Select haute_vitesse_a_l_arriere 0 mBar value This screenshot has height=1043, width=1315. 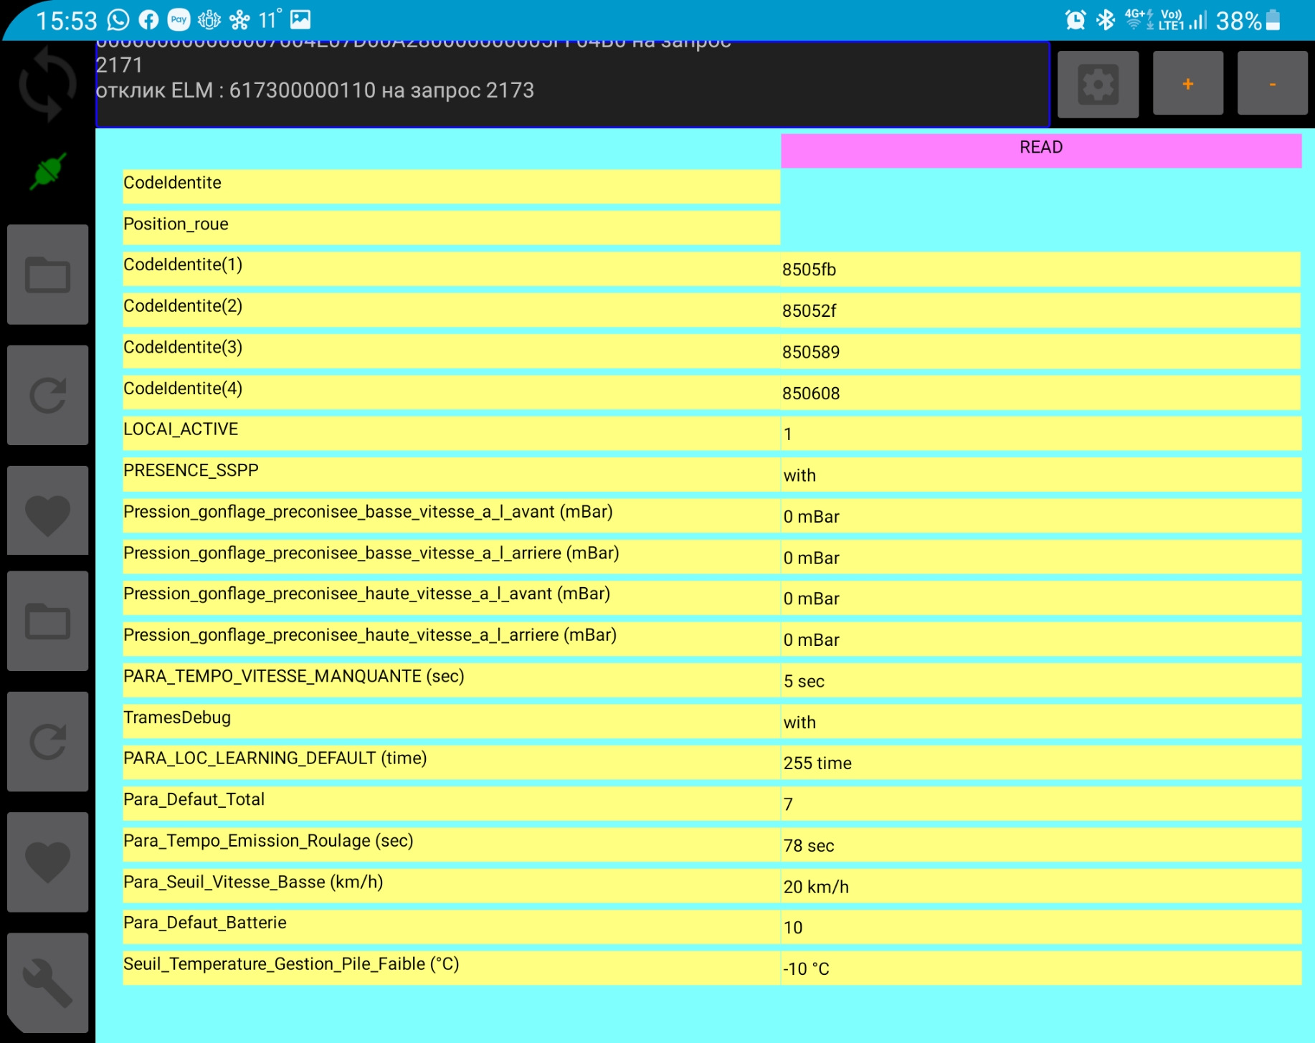pos(1040,639)
